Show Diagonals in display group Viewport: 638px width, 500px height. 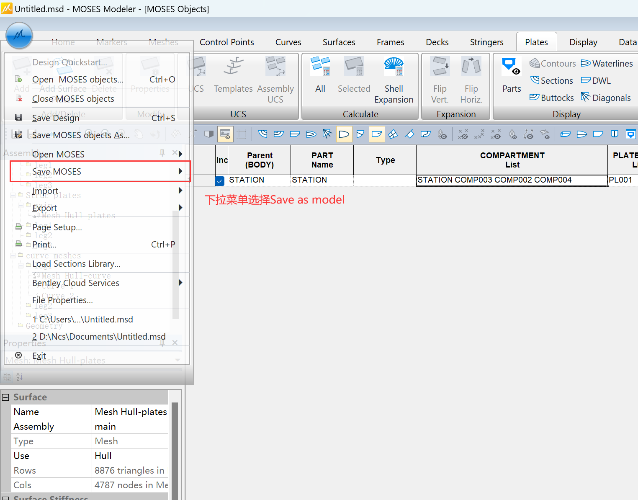(606, 98)
